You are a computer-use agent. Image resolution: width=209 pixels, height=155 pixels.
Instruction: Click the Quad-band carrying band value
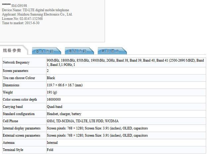click(54, 107)
